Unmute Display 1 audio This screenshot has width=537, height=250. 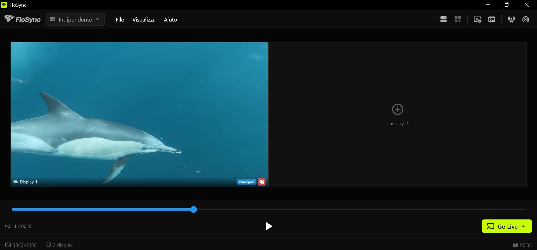pyautogui.click(x=262, y=182)
